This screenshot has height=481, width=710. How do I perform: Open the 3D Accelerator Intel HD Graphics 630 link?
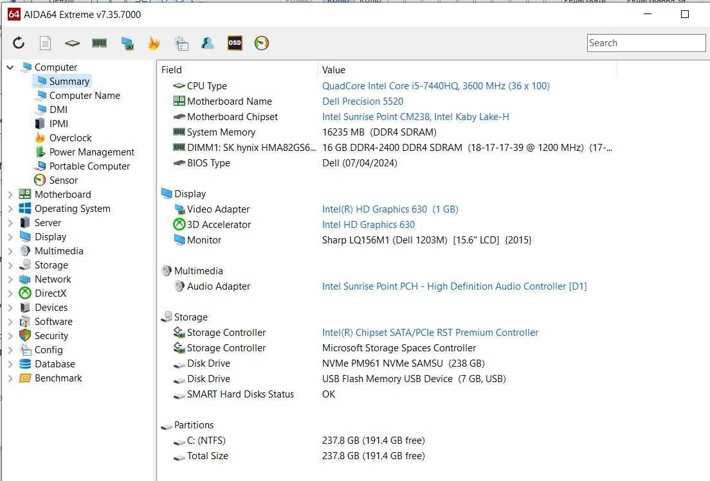pyautogui.click(x=368, y=225)
